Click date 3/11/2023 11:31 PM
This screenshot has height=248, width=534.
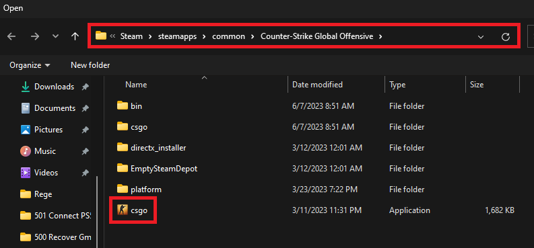pos(327,210)
